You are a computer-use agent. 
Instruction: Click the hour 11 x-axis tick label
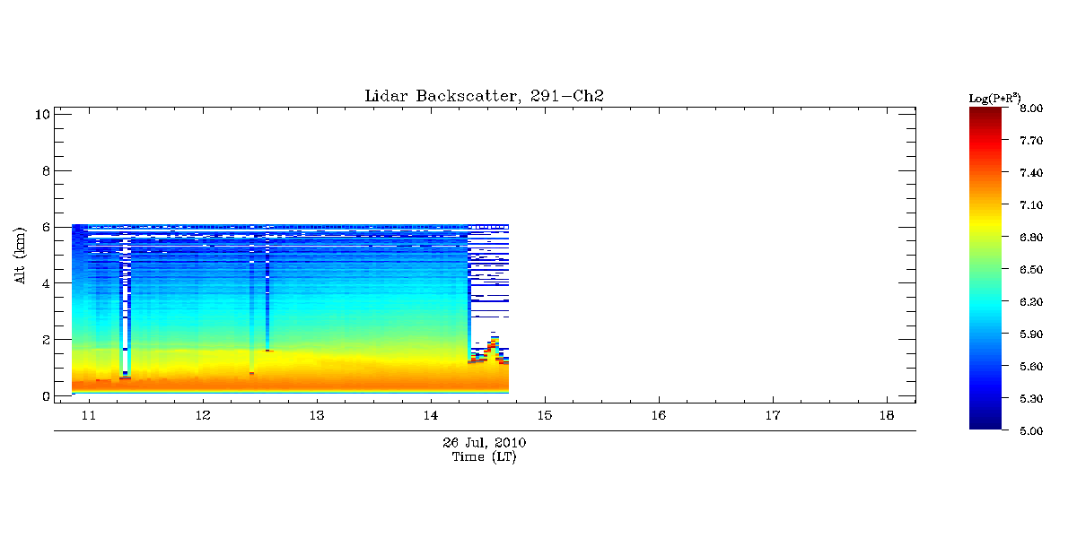point(89,415)
